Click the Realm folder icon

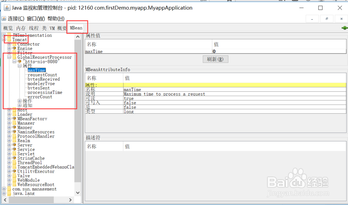pos(14,141)
